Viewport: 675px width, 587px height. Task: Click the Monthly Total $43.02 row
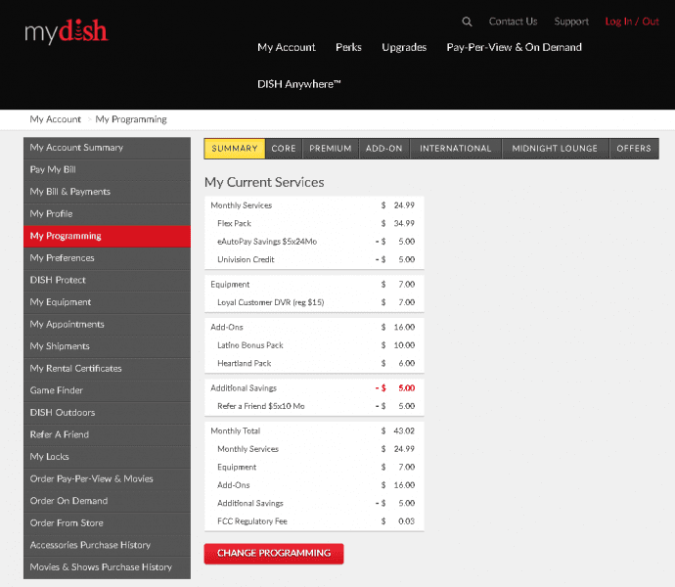click(x=314, y=431)
